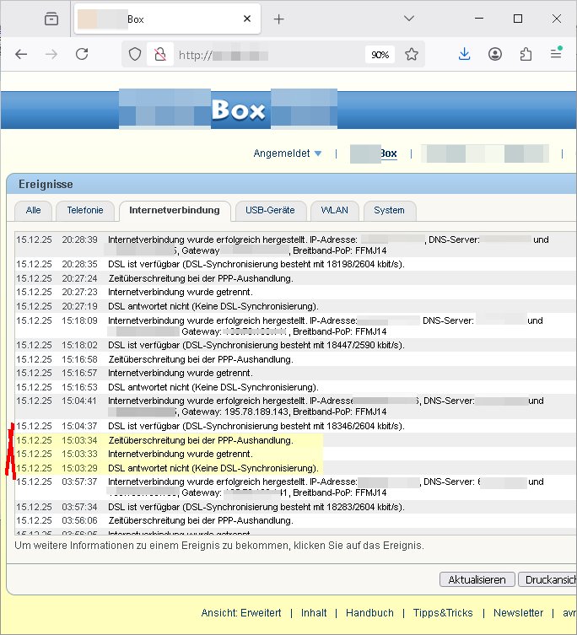Click the tracking protection shield icon
577x635 pixels.
pos(134,54)
